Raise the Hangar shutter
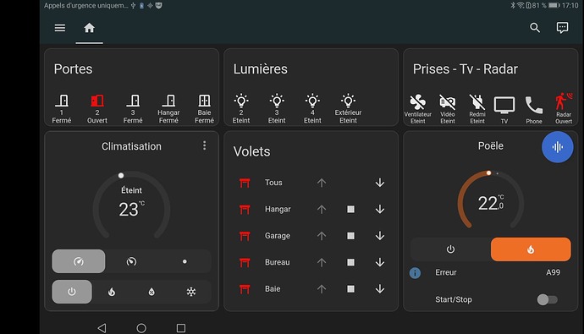 pos(322,210)
